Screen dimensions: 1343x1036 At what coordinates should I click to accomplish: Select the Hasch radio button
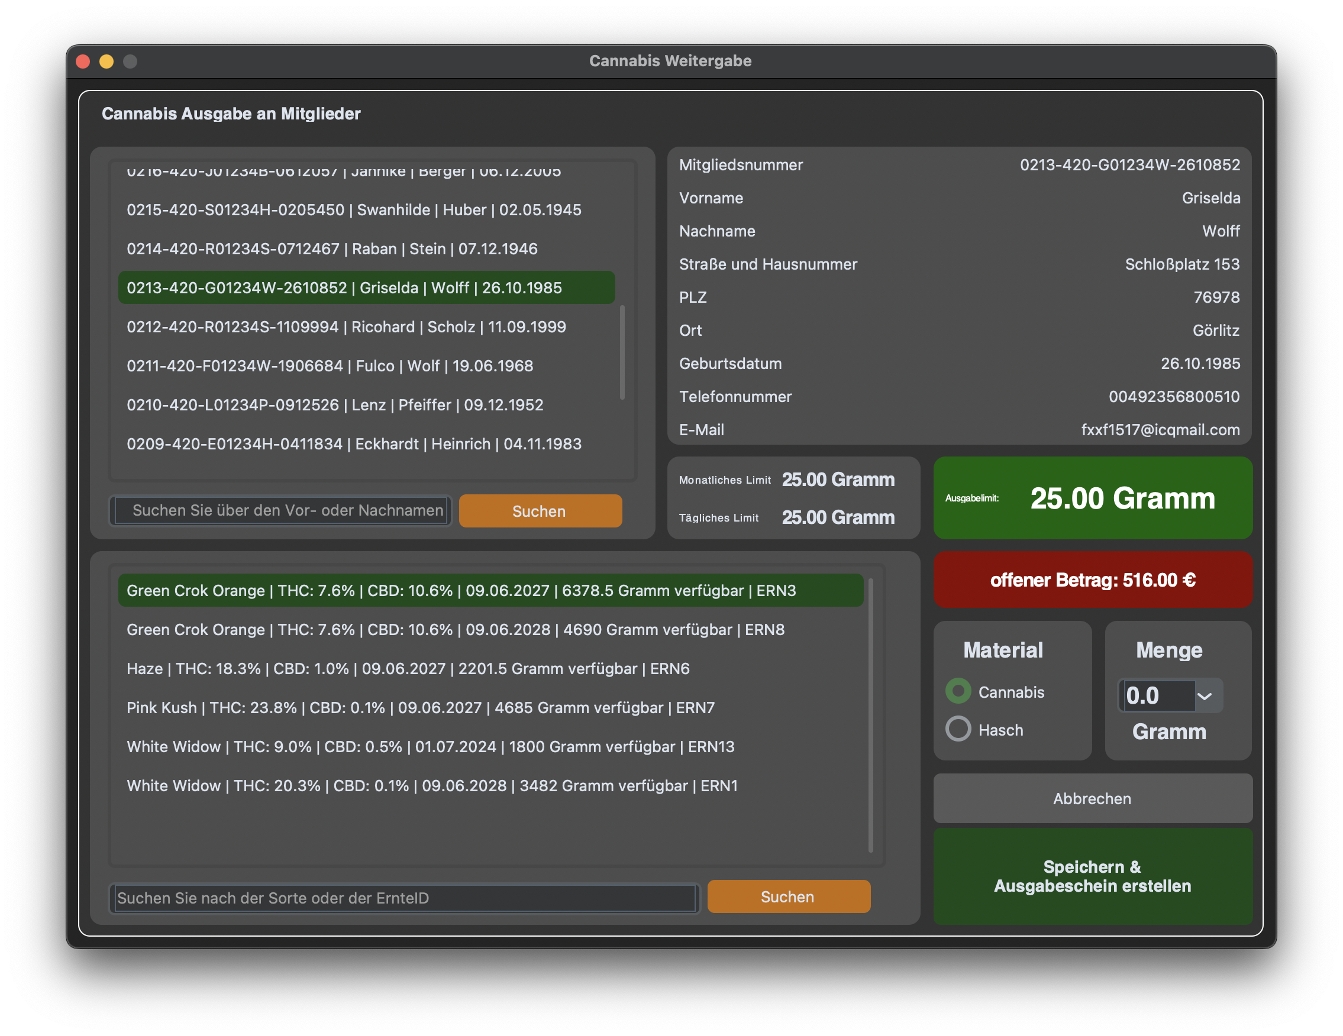pyautogui.click(x=957, y=729)
